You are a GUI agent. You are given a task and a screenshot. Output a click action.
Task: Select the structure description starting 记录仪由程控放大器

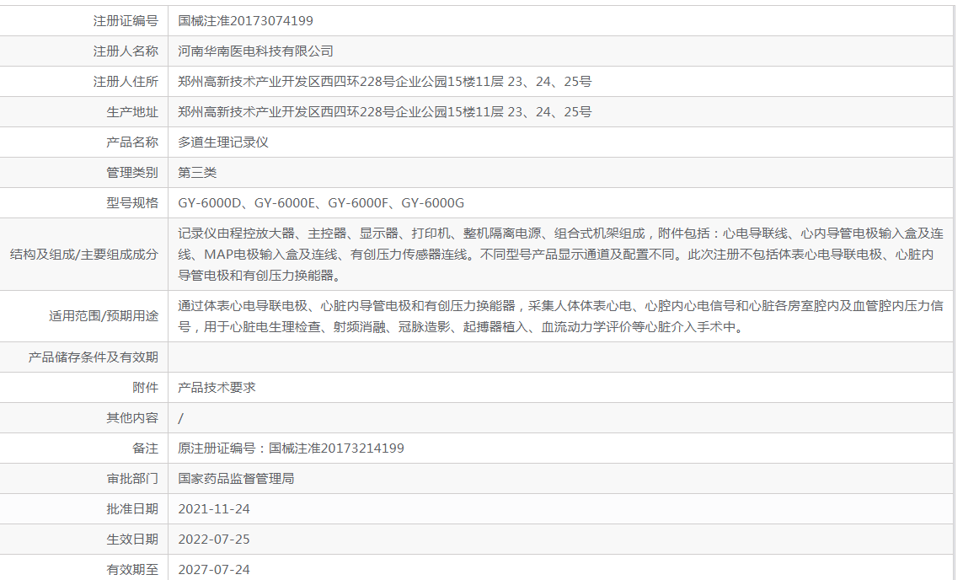click(x=561, y=255)
